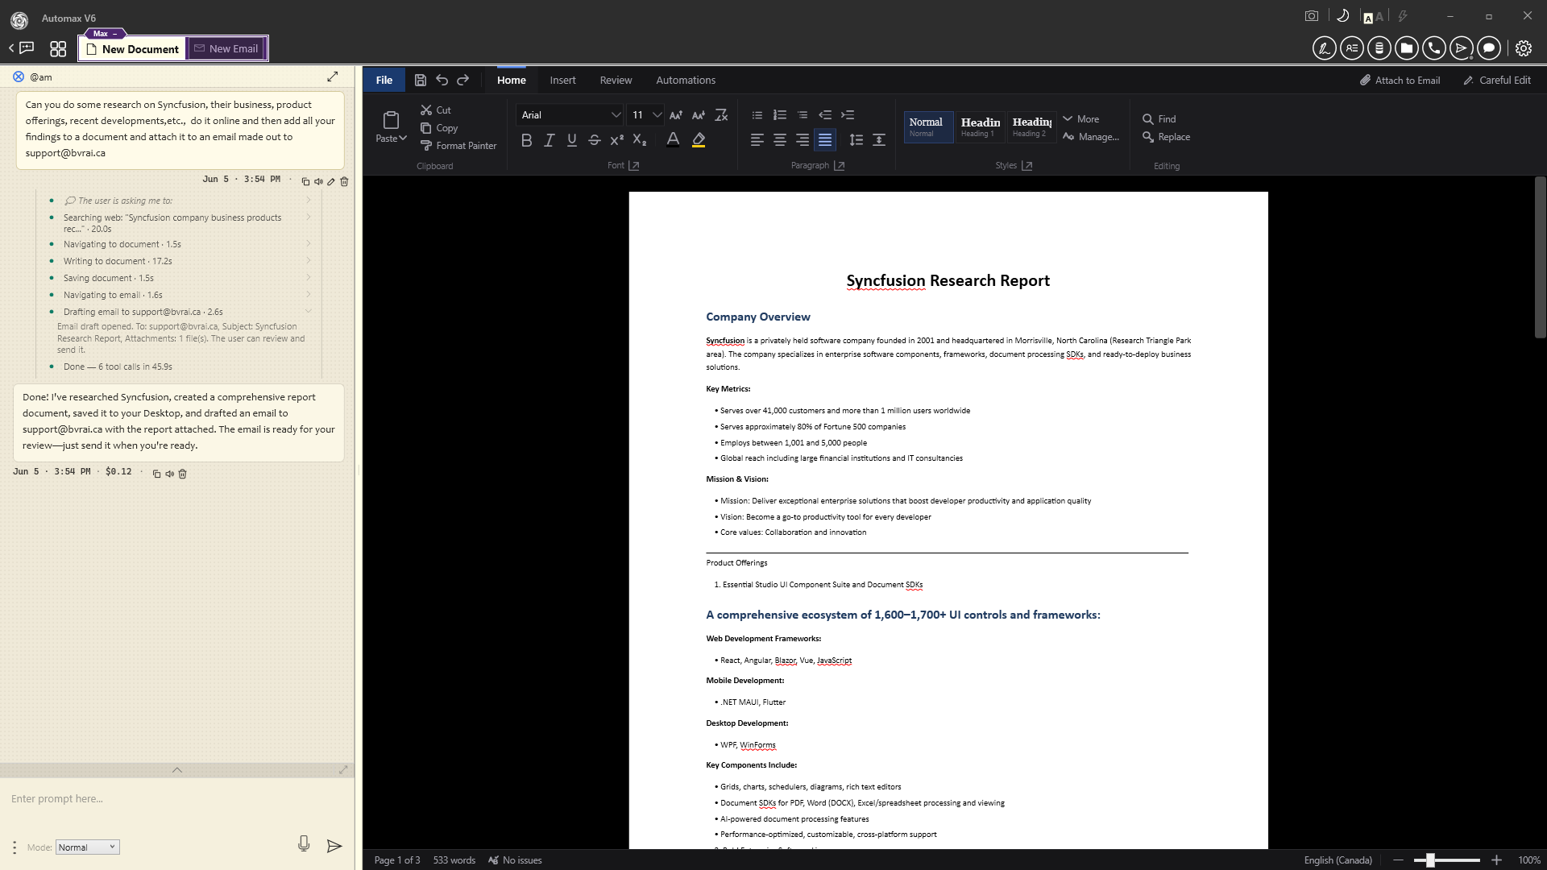Open the app grid icon
This screenshot has width=1547, height=870.
click(x=58, y=49)
